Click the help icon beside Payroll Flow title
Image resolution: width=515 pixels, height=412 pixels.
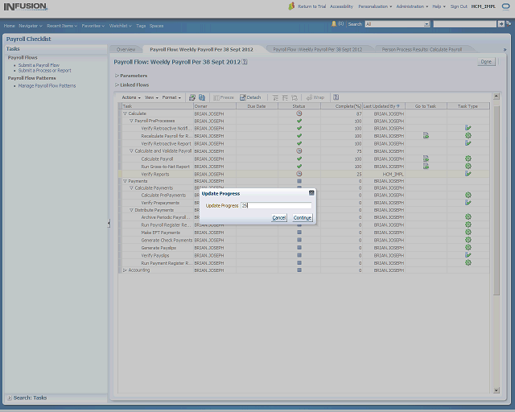click(x=245, y=61)
